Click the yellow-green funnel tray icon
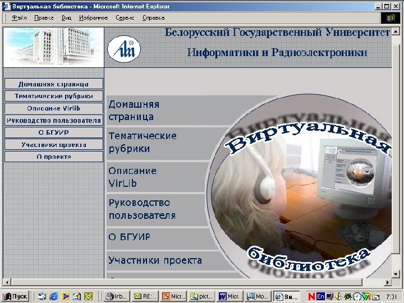Image resolution: width=404 pixels, height=303 pixels. [x=366, y=297]
